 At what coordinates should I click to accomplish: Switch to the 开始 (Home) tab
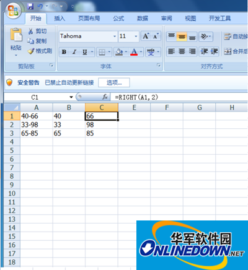coord(35,19)
